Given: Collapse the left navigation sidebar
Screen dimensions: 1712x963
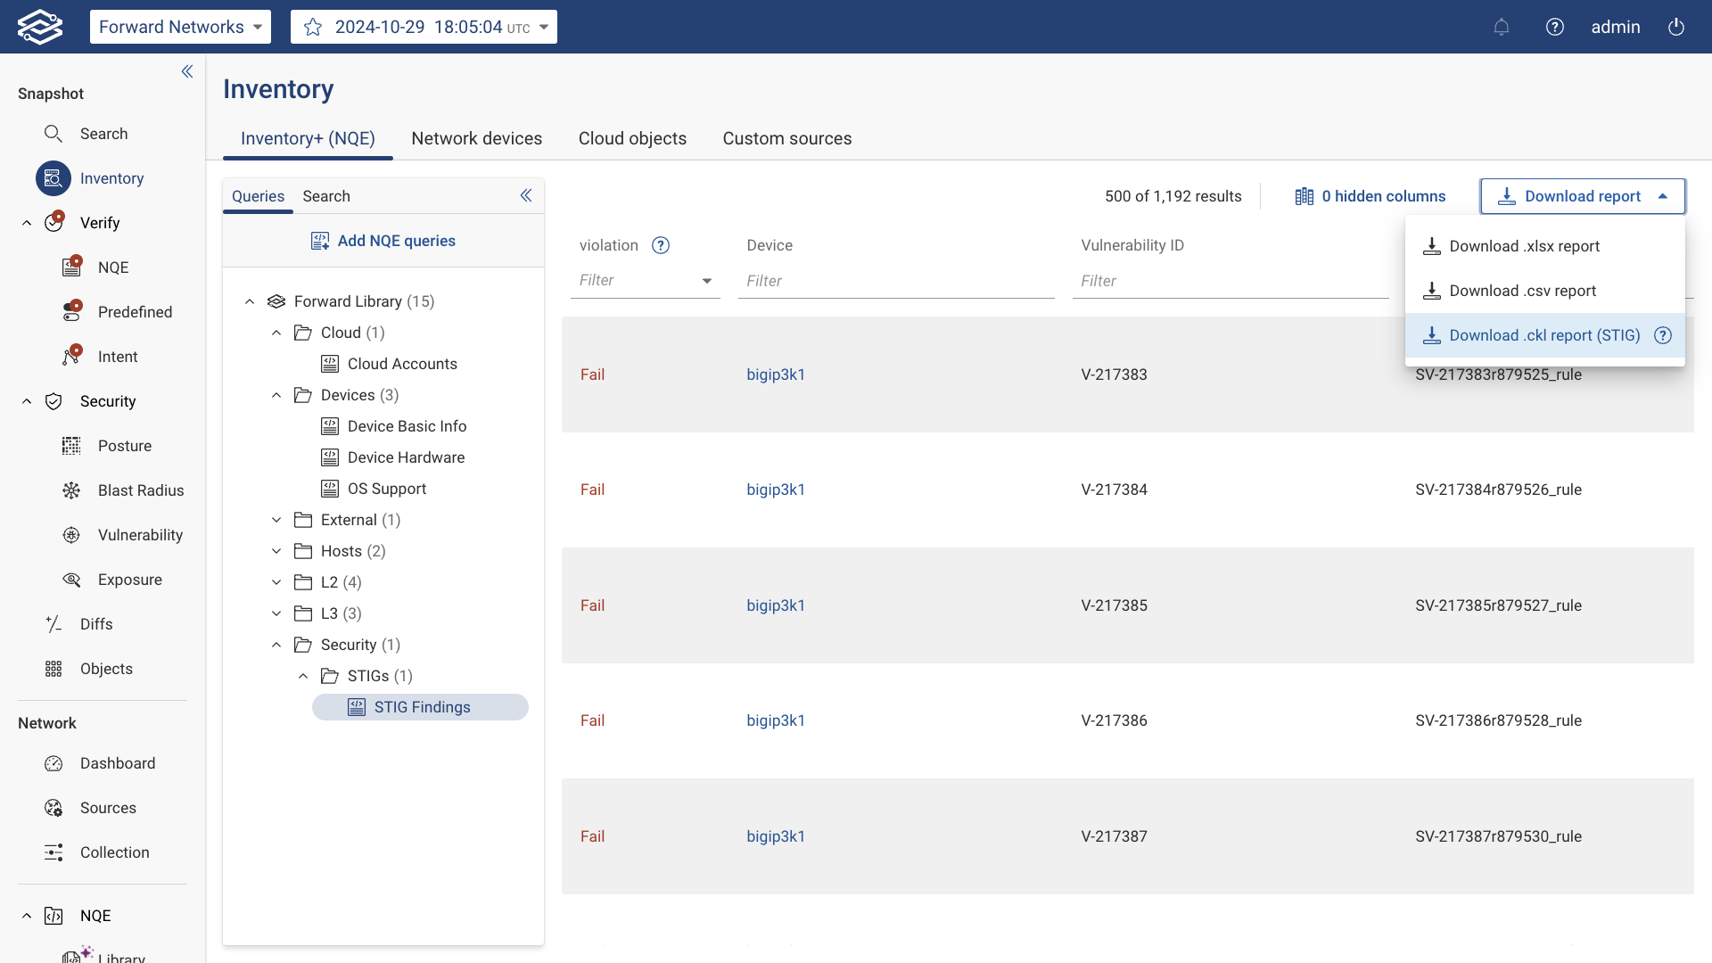Looking at the screenshot, I should pyautogui.click(x=187, y=71).
